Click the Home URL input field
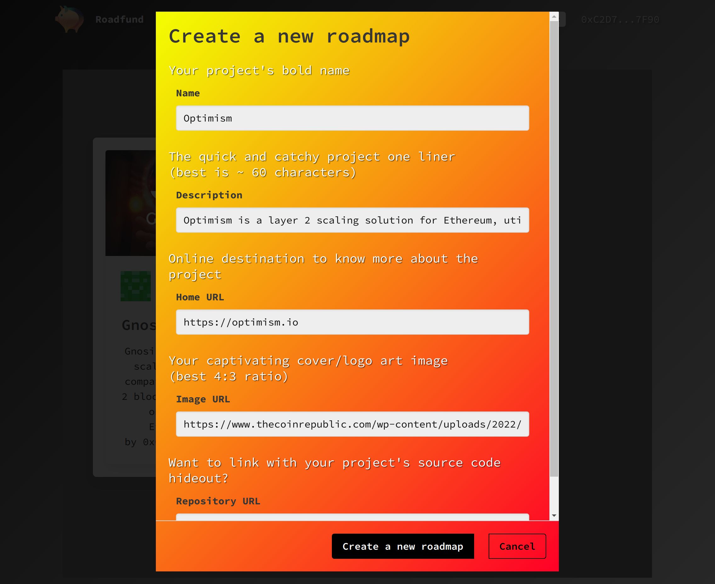The image size is (715, 584). click(353, 322)
